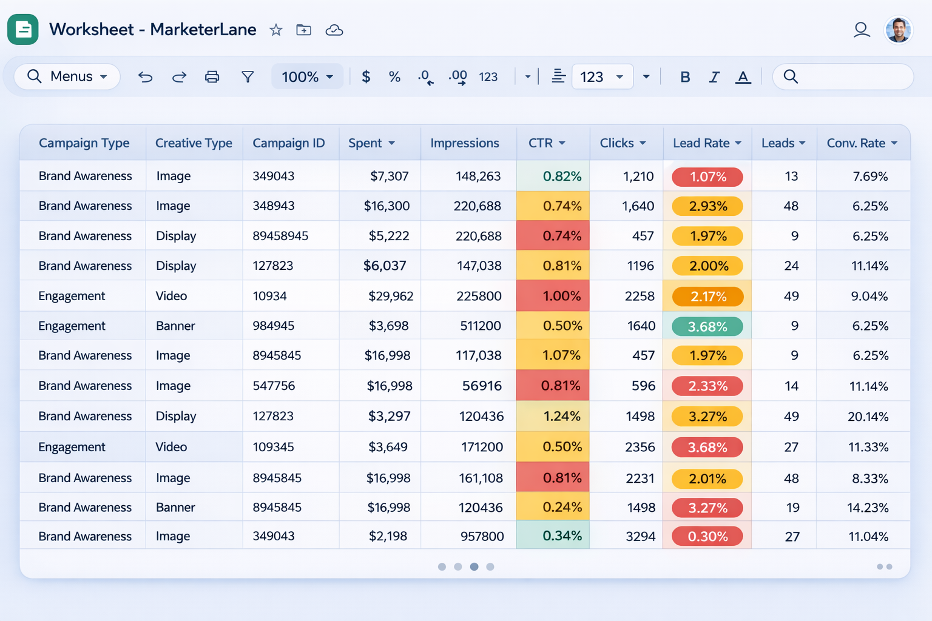Toggle italic formatting
This screenshot has height=621, width=932.
(714, 76)
